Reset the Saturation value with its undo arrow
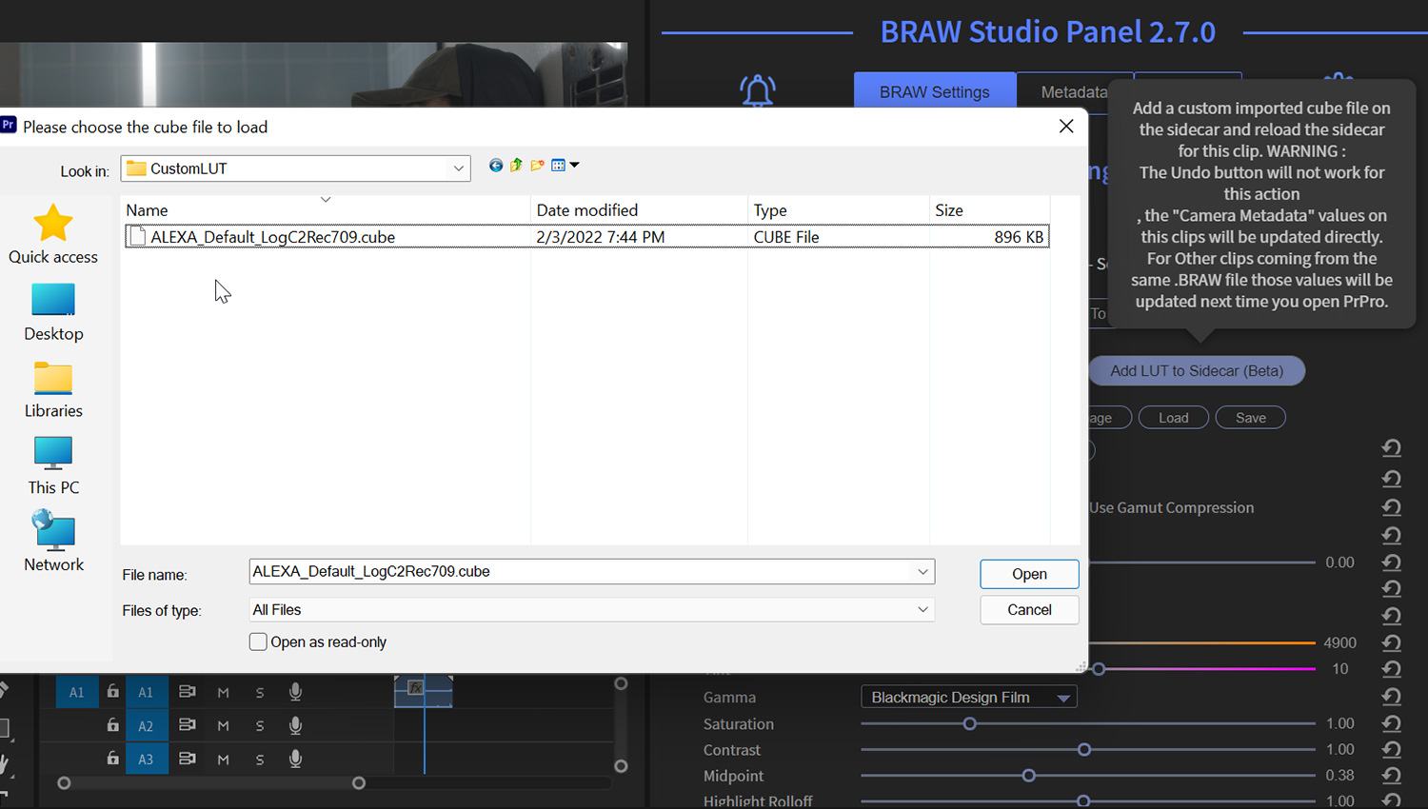Image resolution: width=1428 pixels, height=809 pixels. click(1391, 723)
